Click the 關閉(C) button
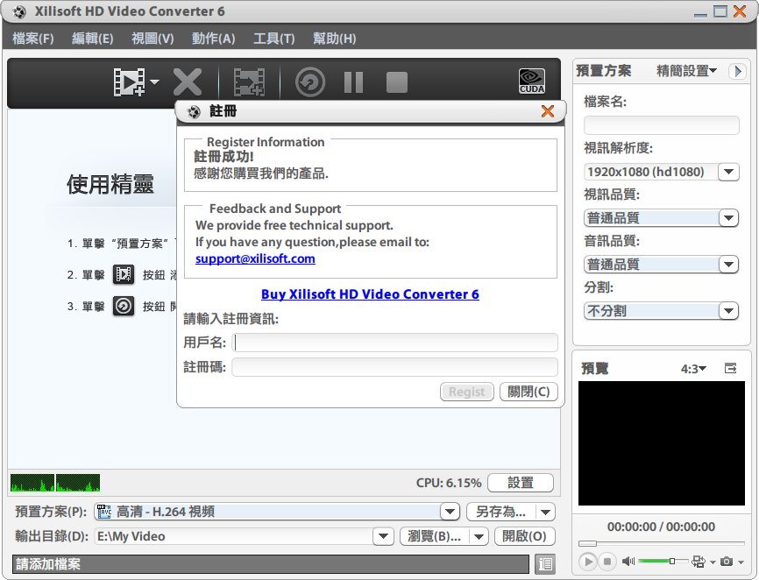This screenshot has width=759, height=580. [528, 392]
